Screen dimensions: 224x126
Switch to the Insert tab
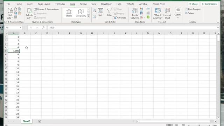click(x=29, y=4)
